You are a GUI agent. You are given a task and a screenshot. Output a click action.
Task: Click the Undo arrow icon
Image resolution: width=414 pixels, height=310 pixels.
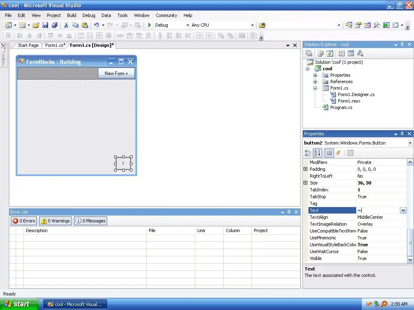[96, 25]
